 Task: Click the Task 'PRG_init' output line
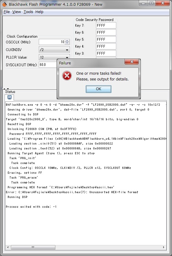pyautogui.click(x=23, y=158)
